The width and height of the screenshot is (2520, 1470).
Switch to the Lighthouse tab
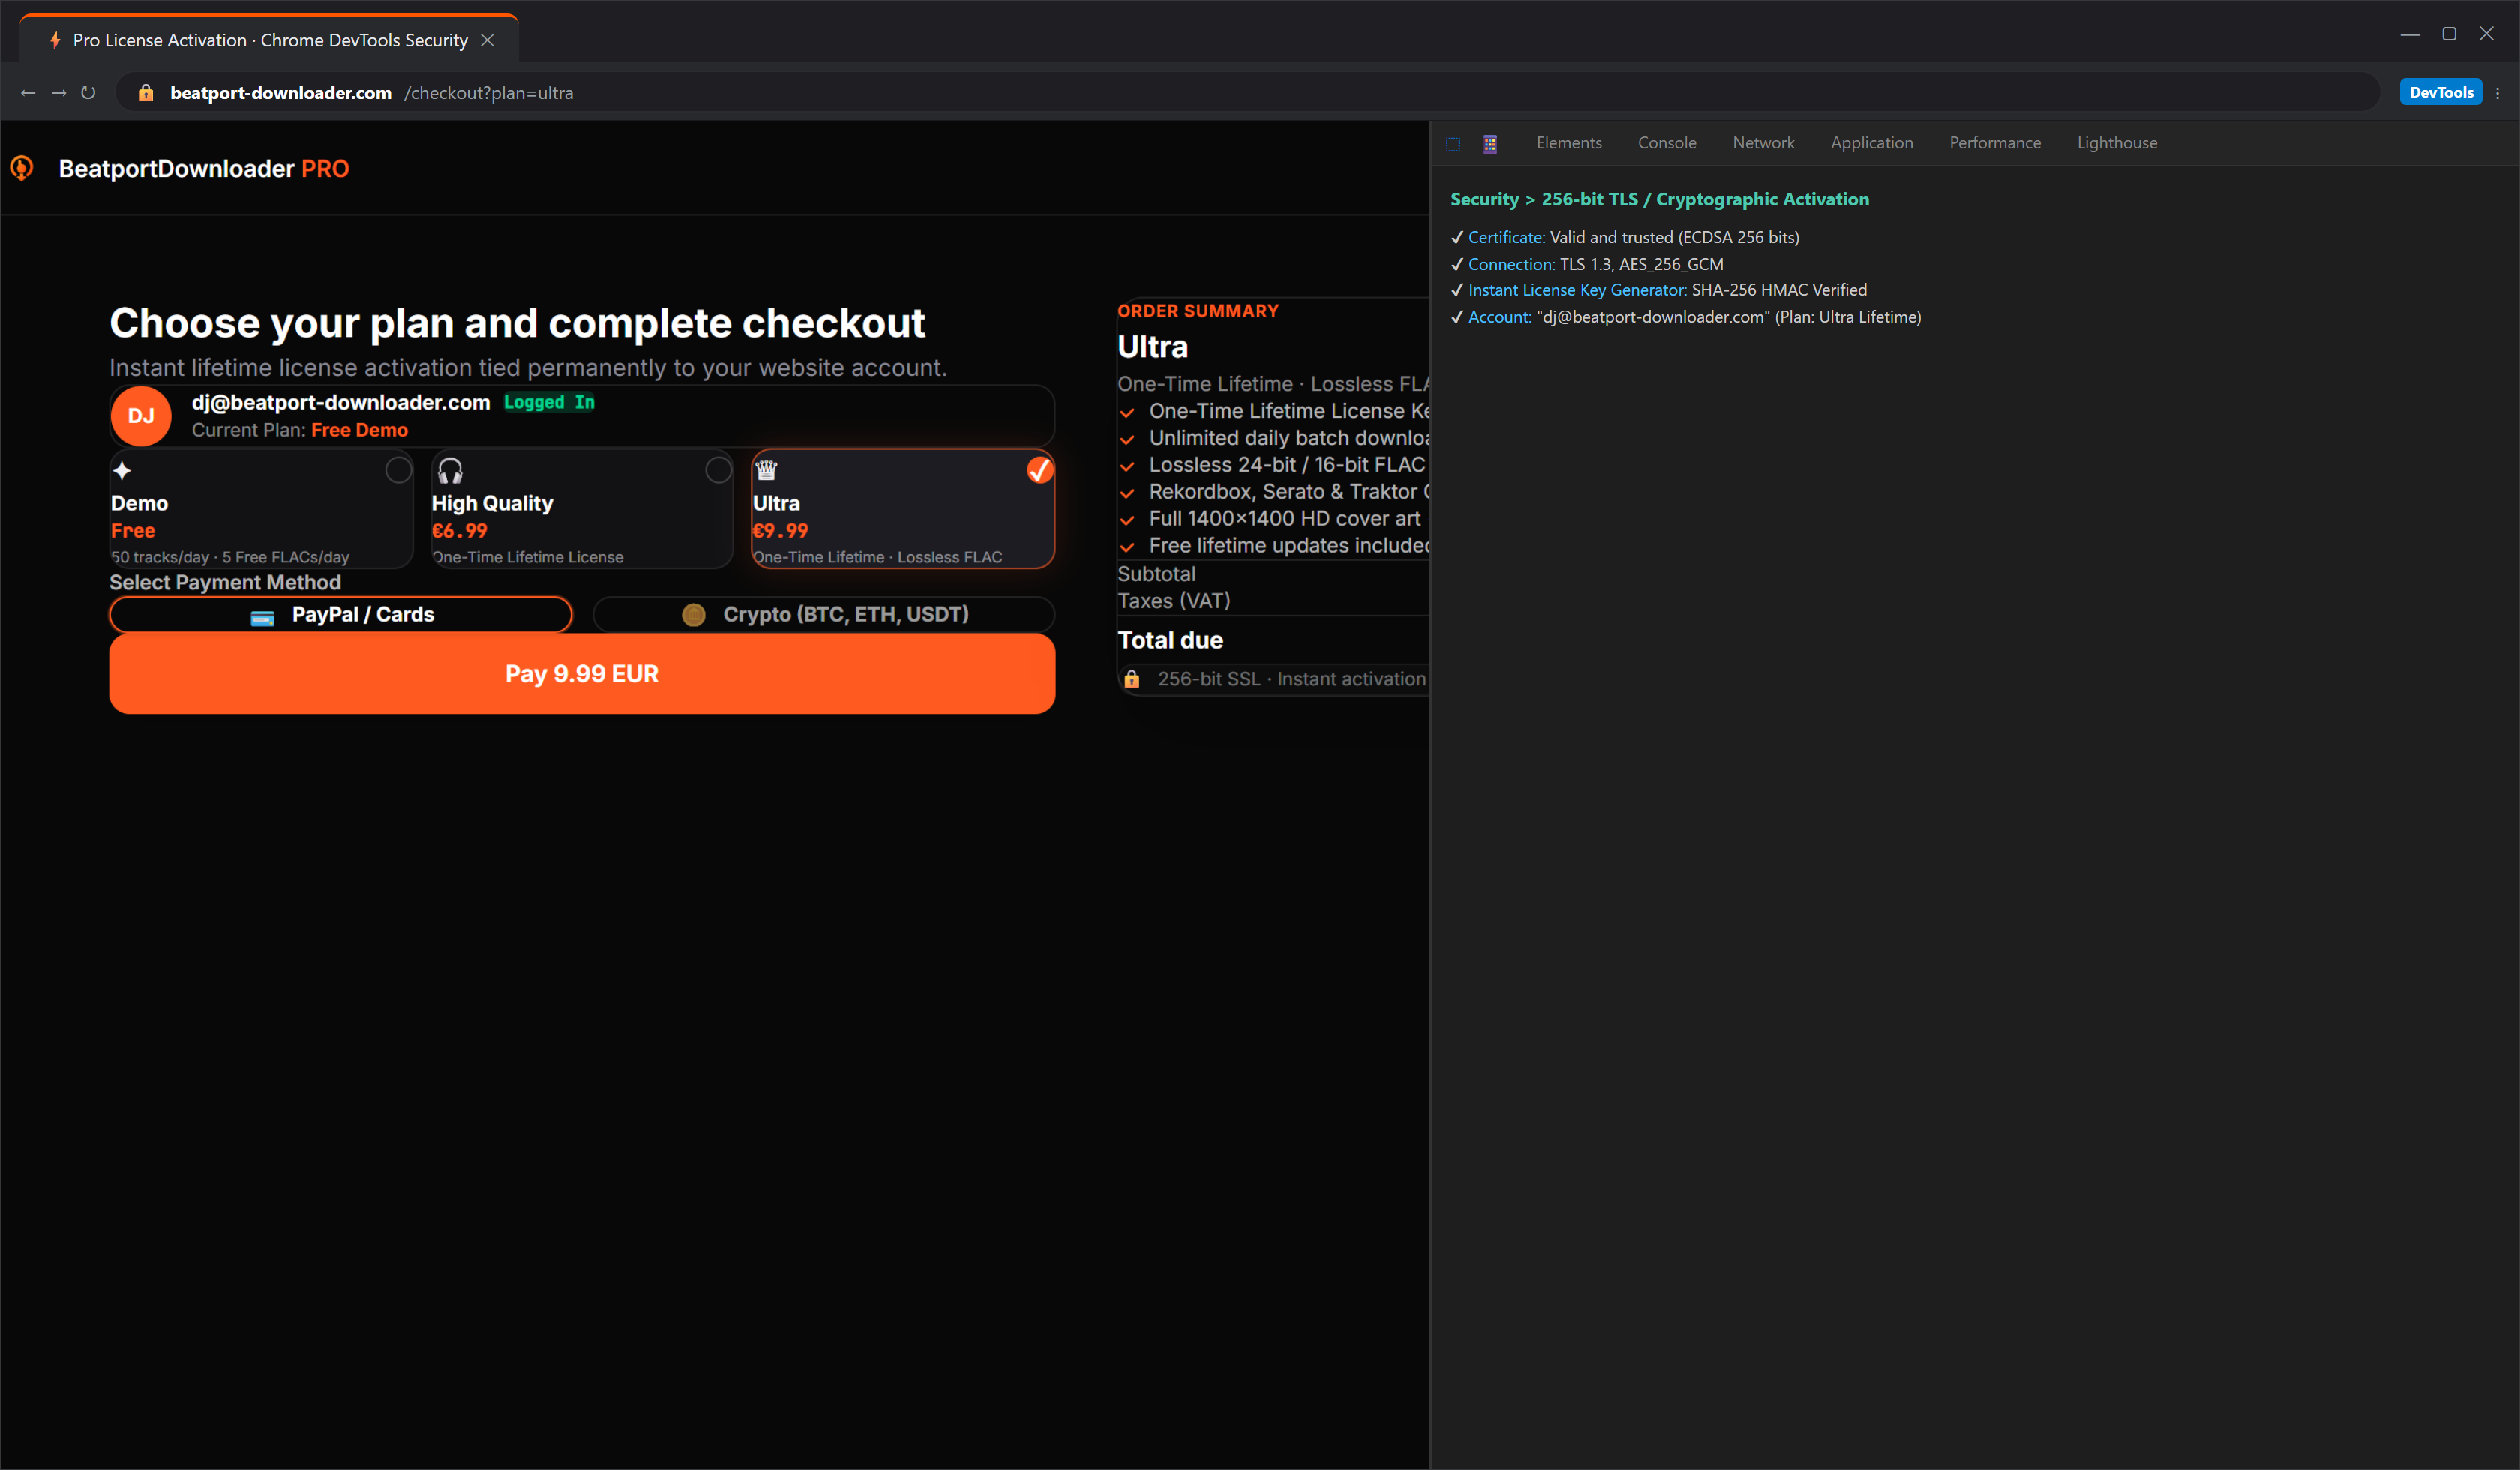click(2117, 143)
